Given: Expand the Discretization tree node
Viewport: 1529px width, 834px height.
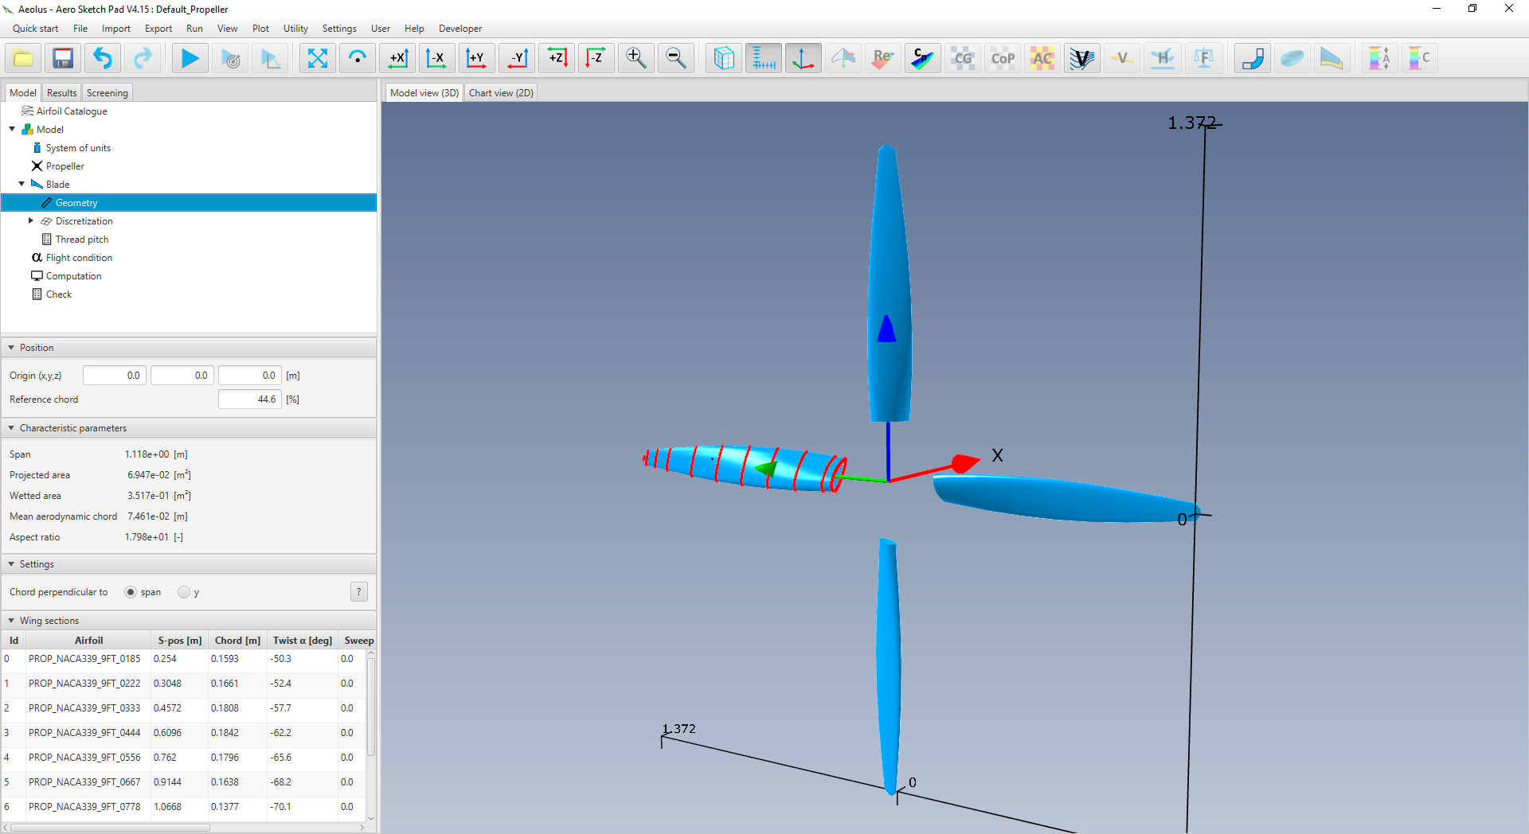Looking at the screenshot, I should tap(31, 220).
